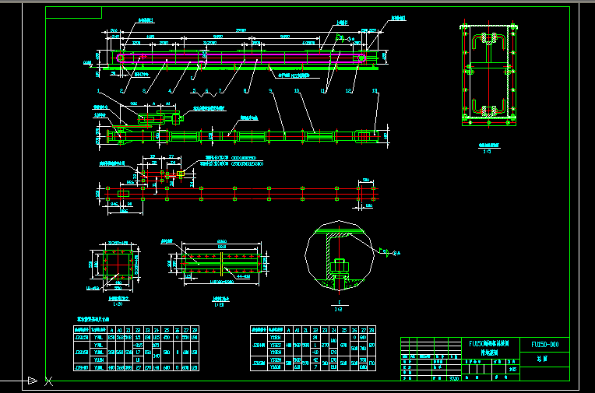Select balloon number 9 in side view
The image size is (595, 393).
point(270,92)
